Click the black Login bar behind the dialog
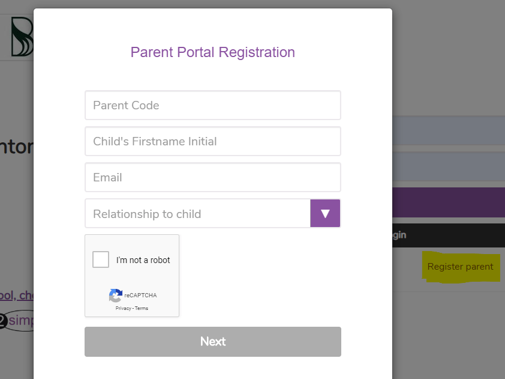 448,235
